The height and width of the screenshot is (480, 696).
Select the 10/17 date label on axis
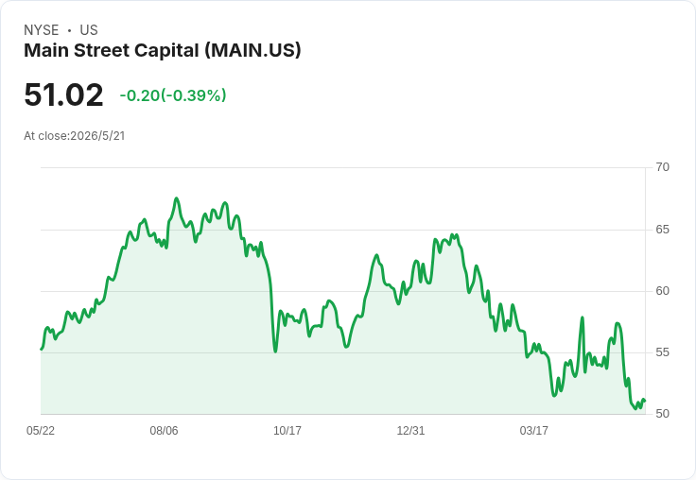click(287, 430)
